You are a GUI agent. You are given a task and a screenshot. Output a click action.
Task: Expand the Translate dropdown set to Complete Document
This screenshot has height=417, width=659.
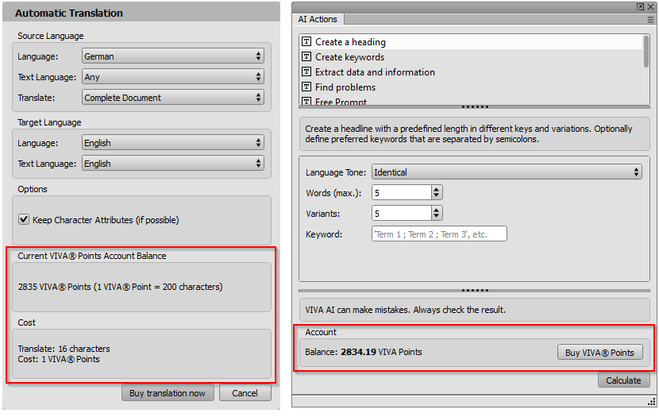pyautogui.click(x=172, y=98)
